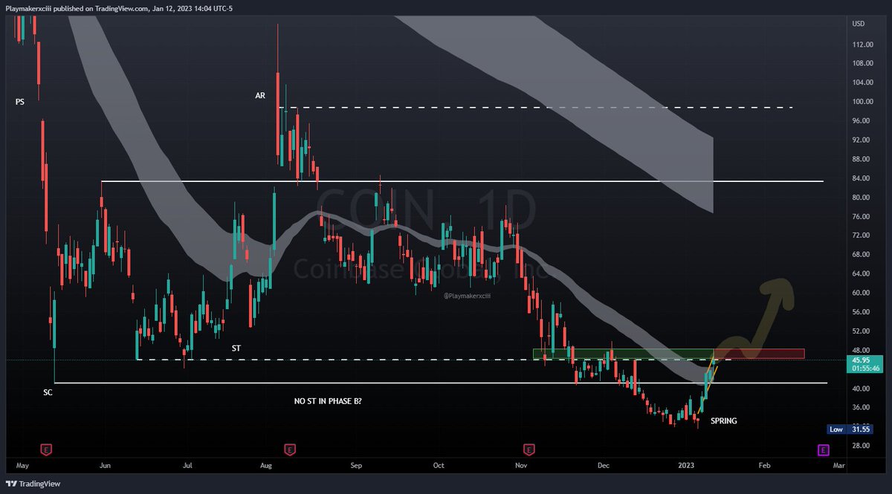Click the 40.00 price axis label
This screenshot has height=494, width=892.
pos(861,389)
